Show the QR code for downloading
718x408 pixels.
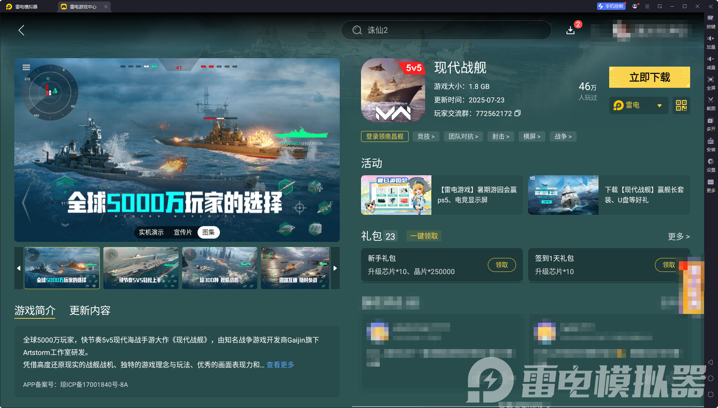point(681,105)
